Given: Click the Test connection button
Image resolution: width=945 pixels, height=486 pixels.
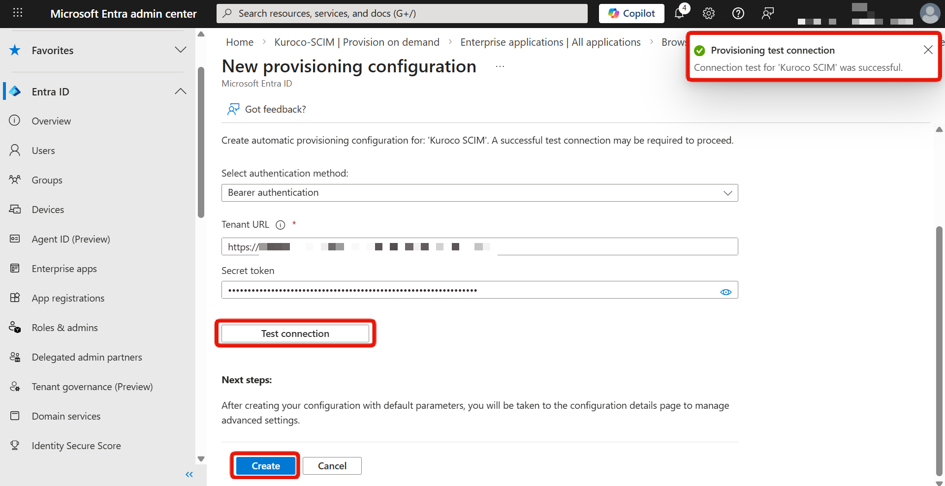Looking at the screenshot, I should click(295, 334).
